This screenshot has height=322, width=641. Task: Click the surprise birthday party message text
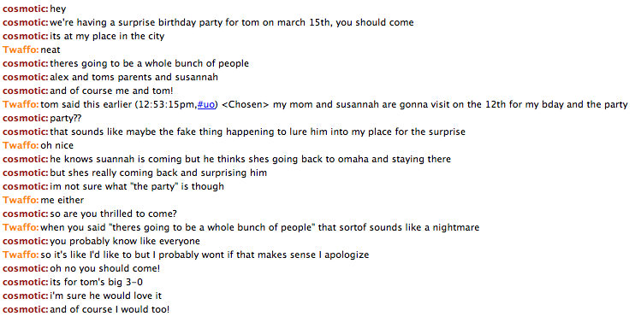[231, 22]
